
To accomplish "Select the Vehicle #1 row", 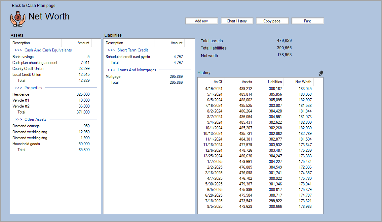I will click(x=51, y=100).
